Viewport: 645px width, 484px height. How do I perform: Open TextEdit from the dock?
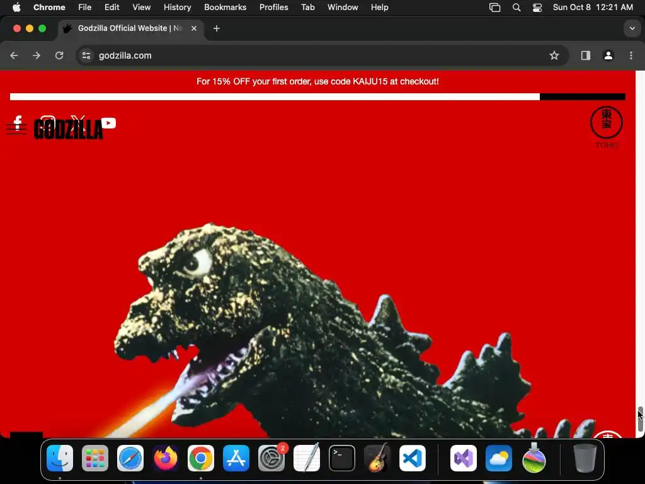click(307, 458)
